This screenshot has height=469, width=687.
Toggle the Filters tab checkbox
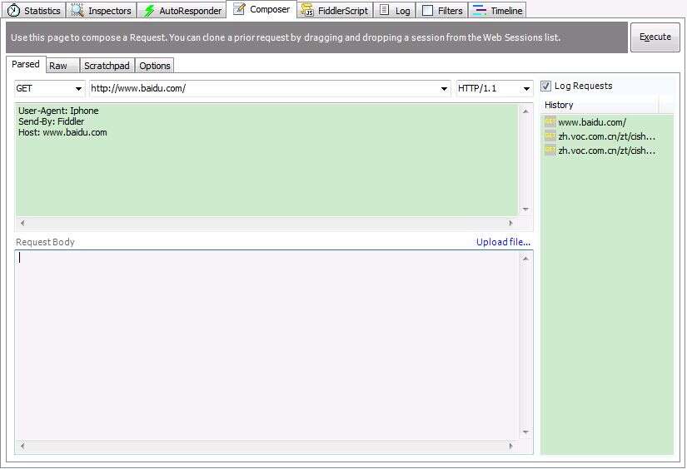click(x=427, y=11)
